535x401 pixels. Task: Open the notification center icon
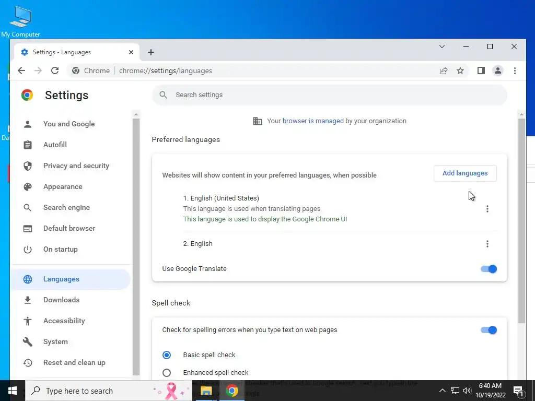pos(518,391)
